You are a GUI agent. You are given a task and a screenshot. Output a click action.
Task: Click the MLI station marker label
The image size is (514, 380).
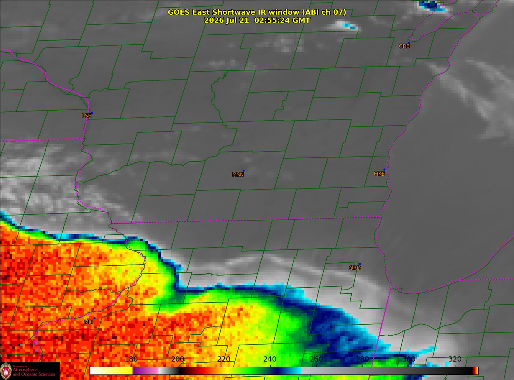[88, 322]
